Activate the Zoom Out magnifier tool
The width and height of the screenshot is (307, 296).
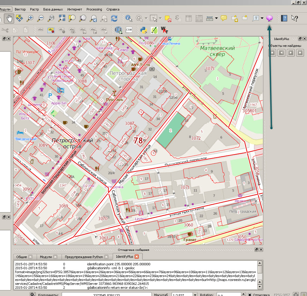pos(40,18)
